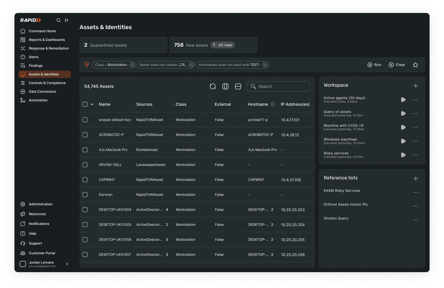
Task: Open the select-all dropdown chevron
Action: tap(92, 104)
